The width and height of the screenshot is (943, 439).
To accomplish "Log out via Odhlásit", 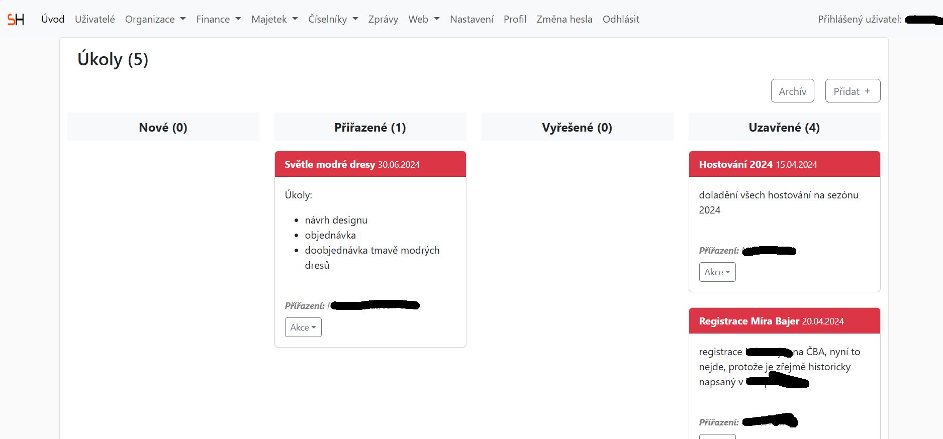I will click(x=620, y=19).
